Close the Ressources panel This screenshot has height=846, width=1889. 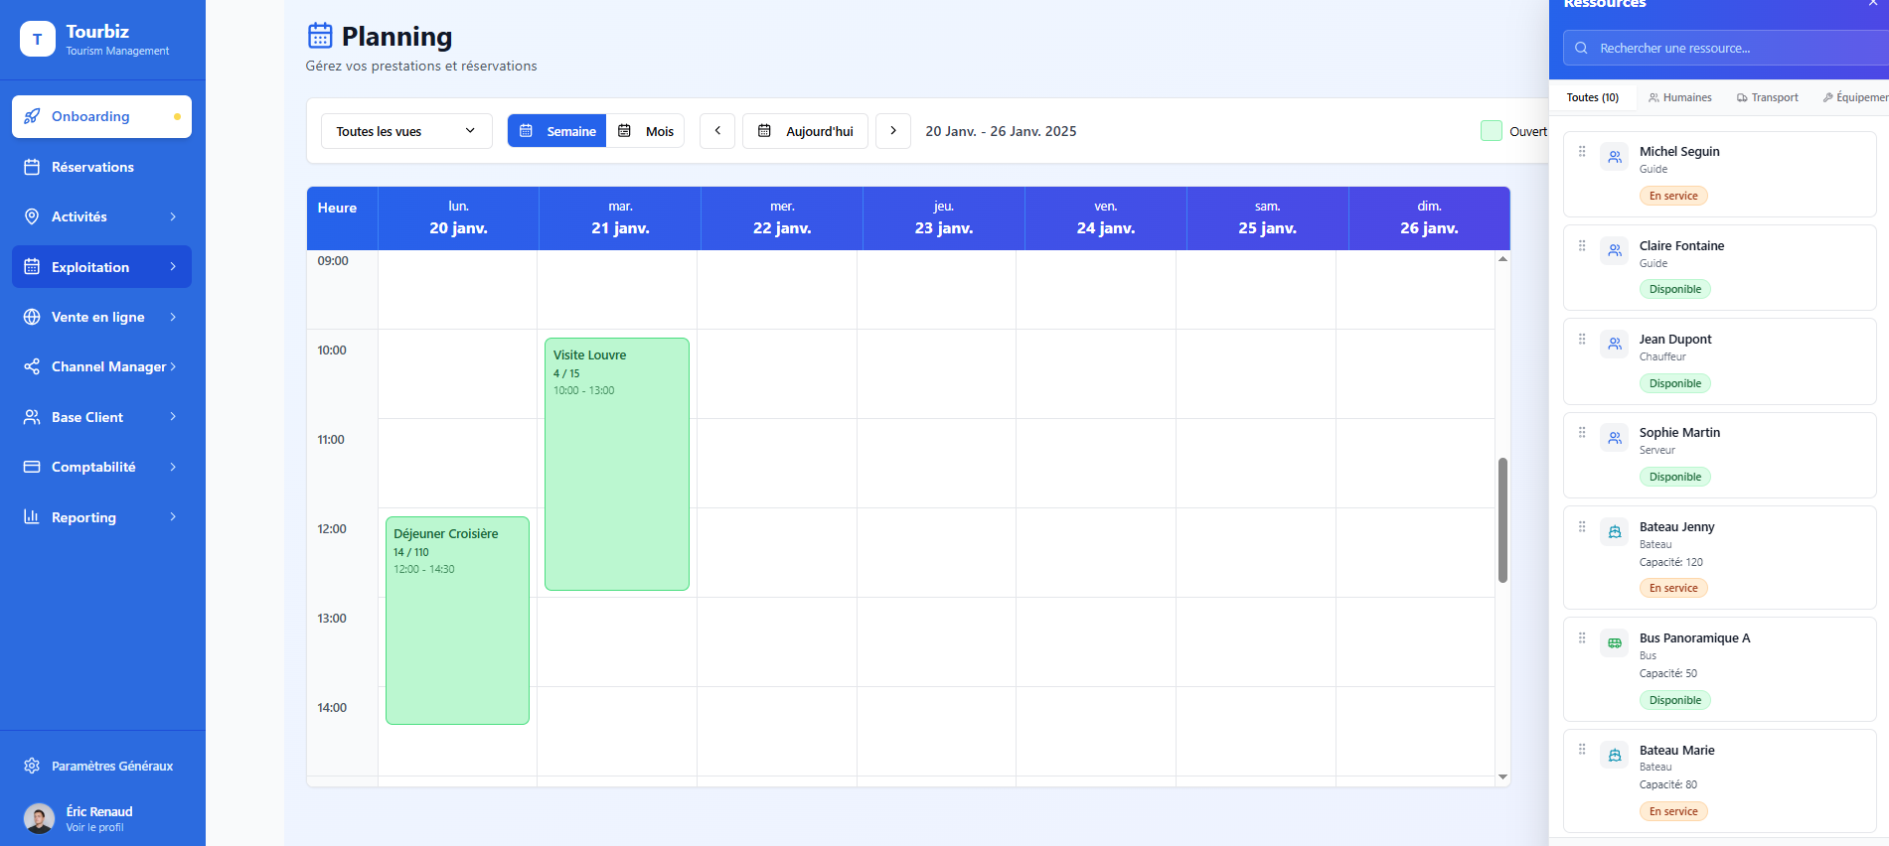pyautogui.click(x=1873, y=3)
